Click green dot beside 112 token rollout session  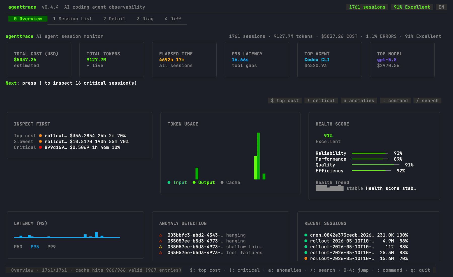(306, 247)
